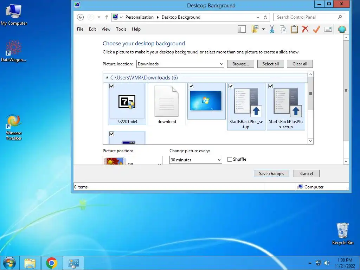The height and width of the screenshot is (270, 360).
Task: Click the Clear all button
Action: tap(300, 64)
